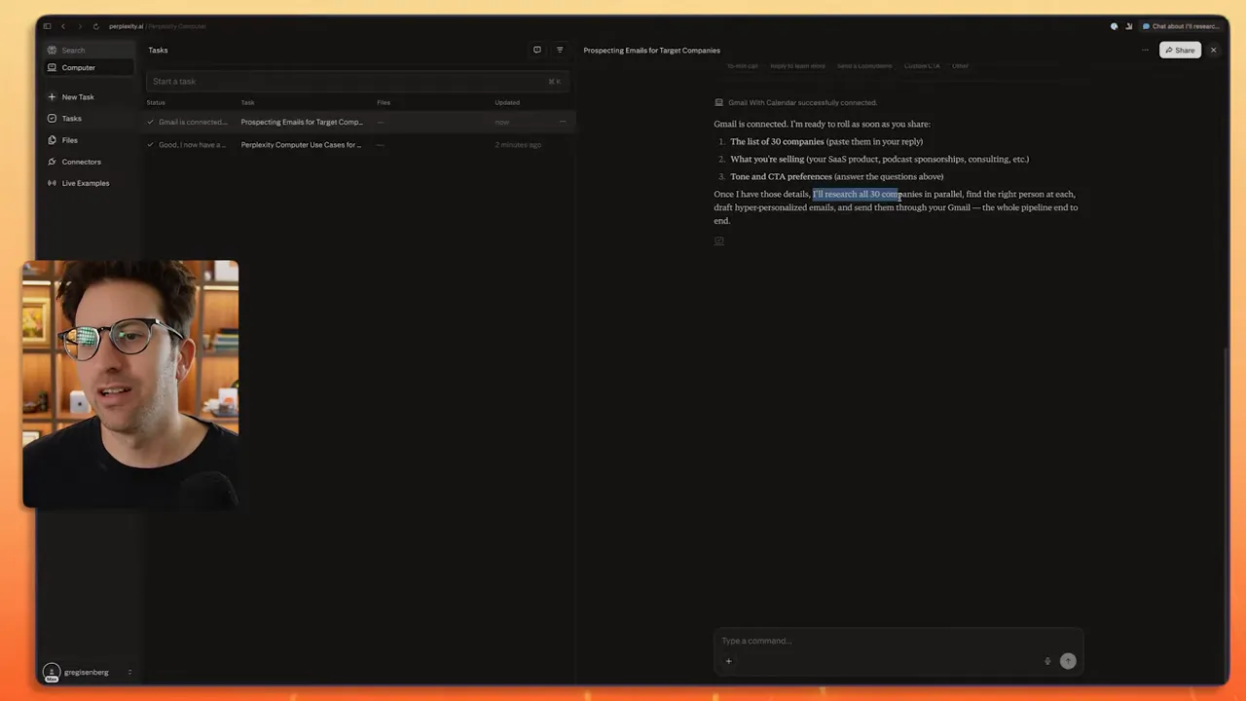Click the microphone icon in command box
The width and height of the screenshot is (1246, 701).
(1047, 661)
